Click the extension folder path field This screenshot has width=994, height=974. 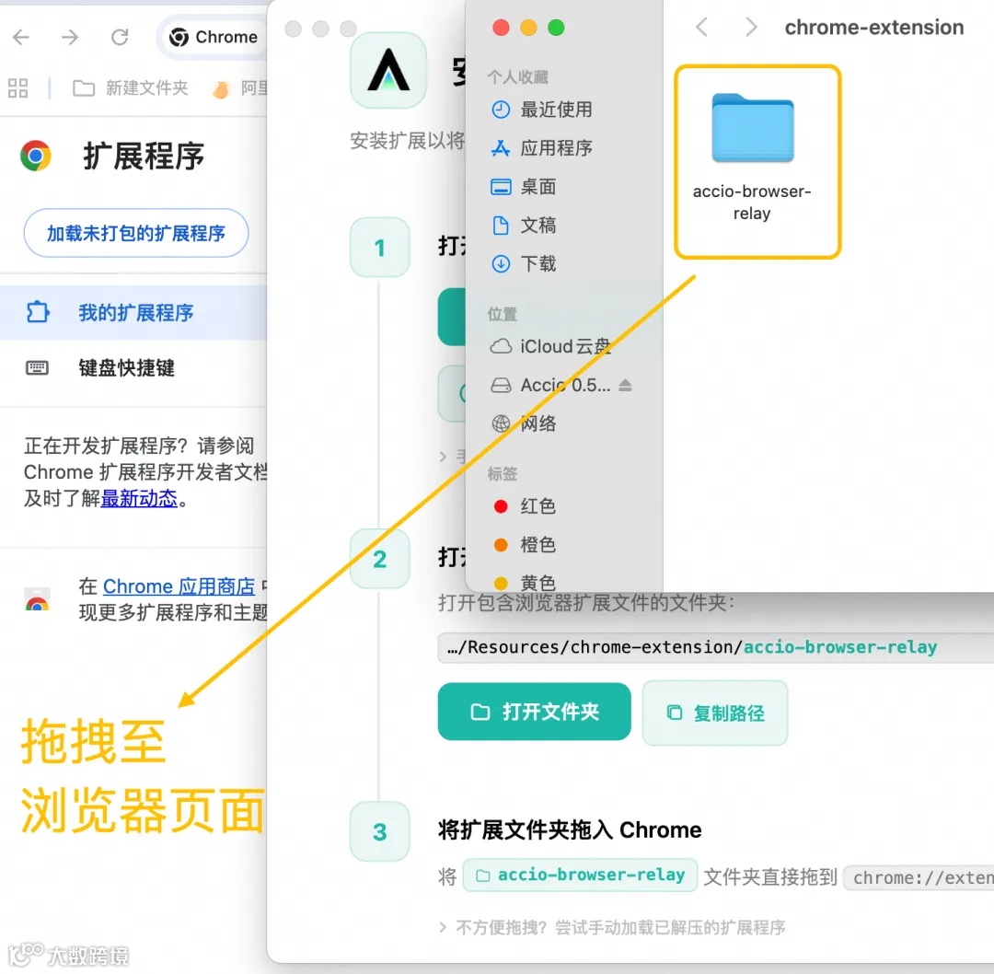tap(716, 647)
